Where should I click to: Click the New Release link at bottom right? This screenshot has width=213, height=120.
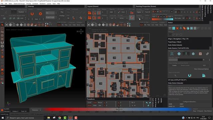208,111
